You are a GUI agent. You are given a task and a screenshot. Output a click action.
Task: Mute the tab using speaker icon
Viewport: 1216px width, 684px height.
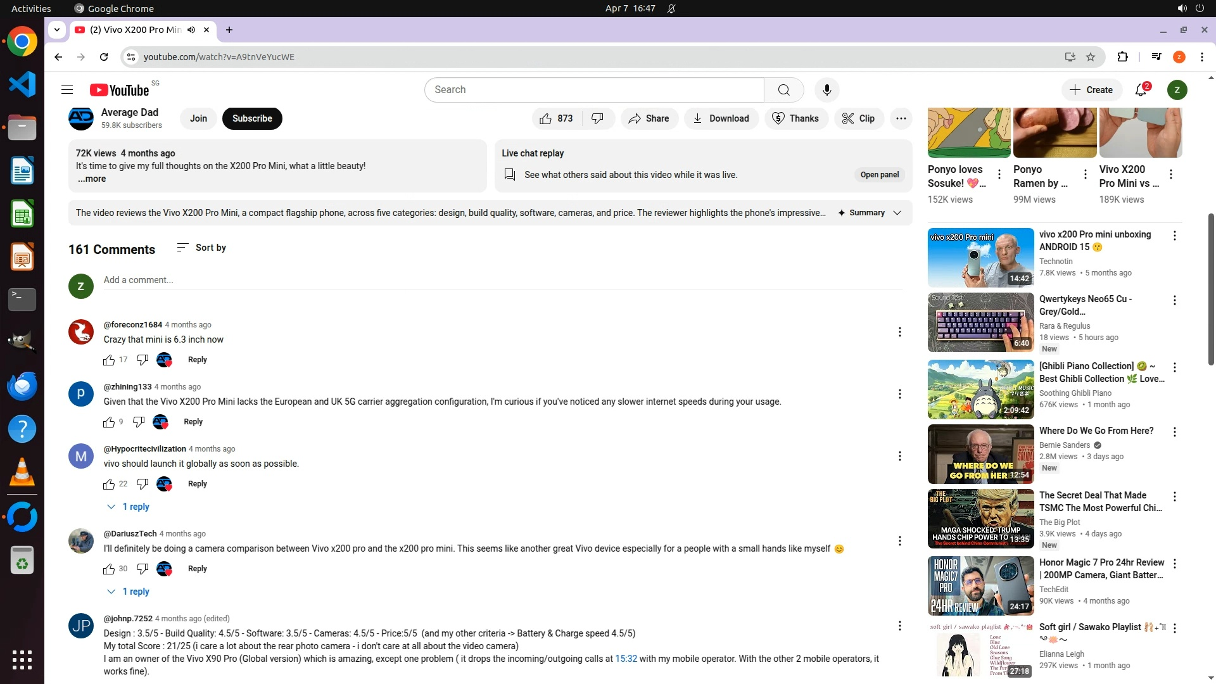191,30
